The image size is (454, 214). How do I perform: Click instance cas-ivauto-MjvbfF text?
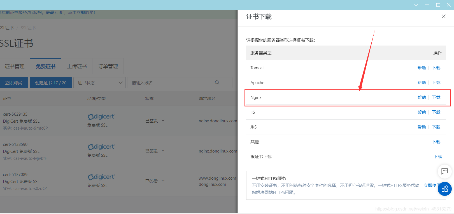click(x=25, y=158)
